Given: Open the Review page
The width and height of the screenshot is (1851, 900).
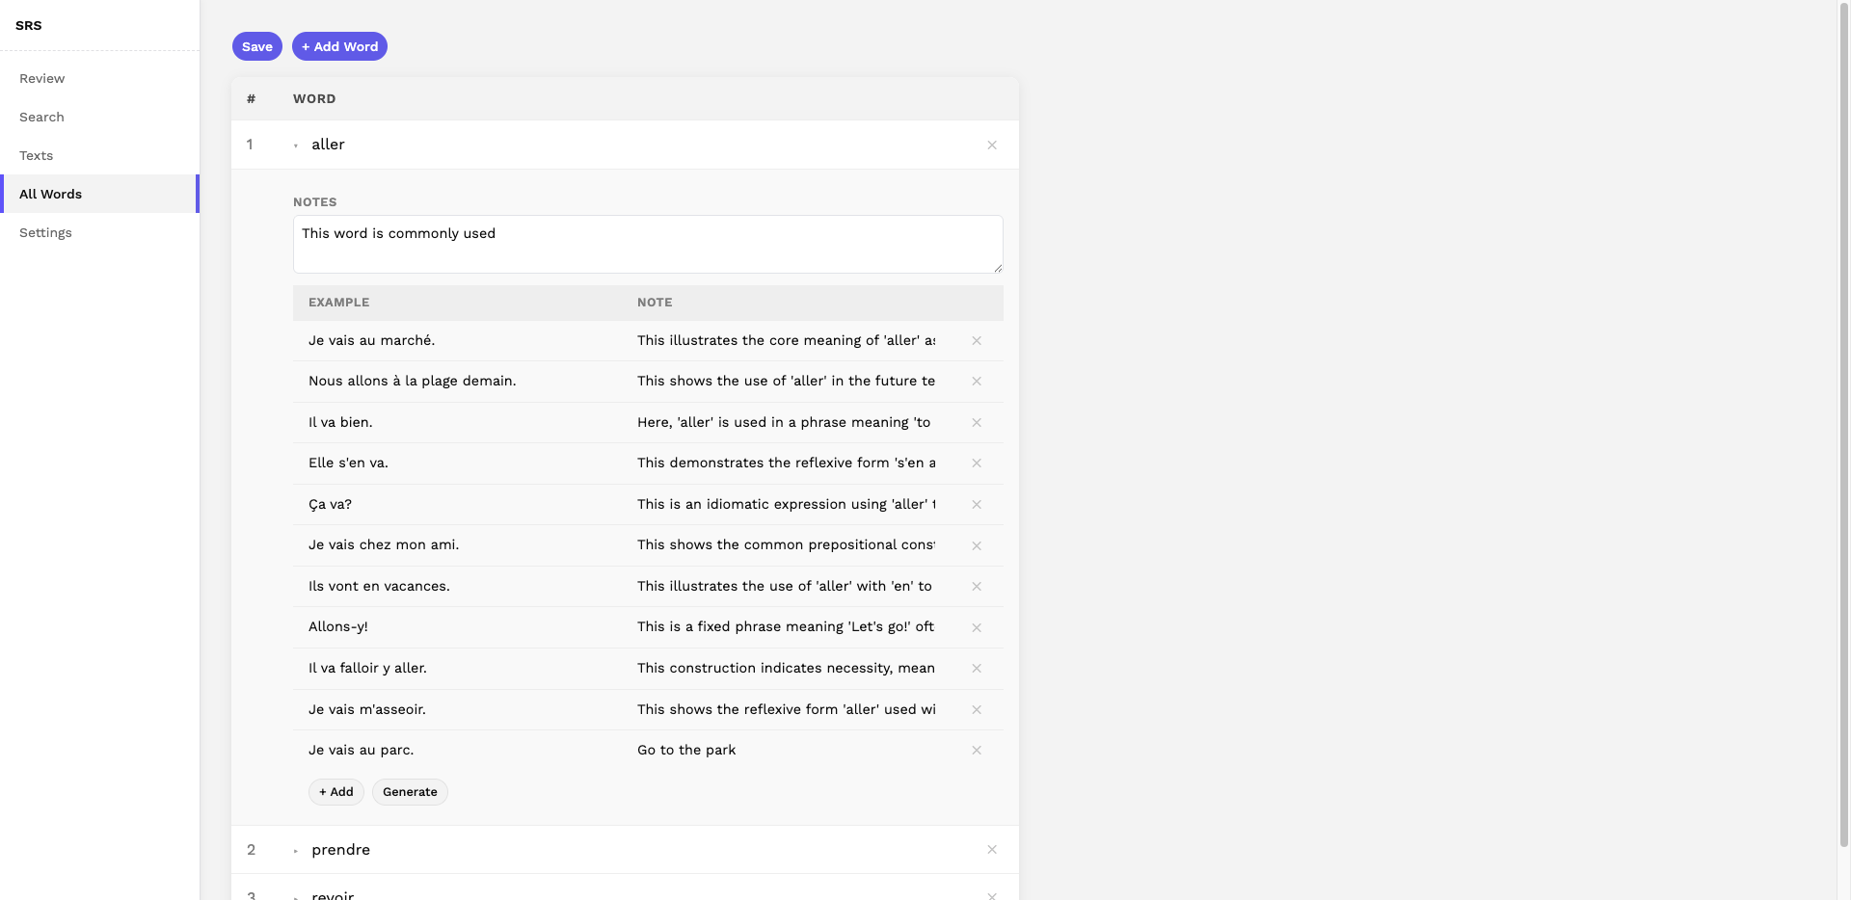Looking at the screenshot, I should [x=100, y=78].
